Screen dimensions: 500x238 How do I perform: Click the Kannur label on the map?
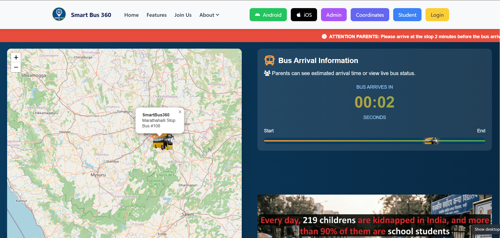click(x=22, y=201)
